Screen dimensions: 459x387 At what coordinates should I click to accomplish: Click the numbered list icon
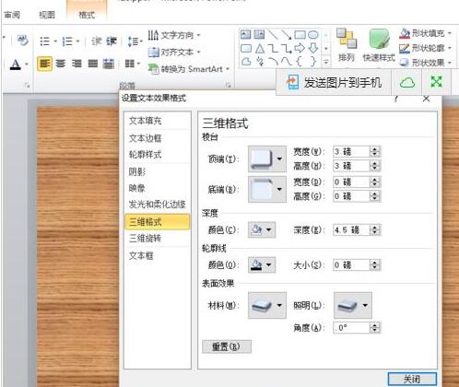point(67,41)
